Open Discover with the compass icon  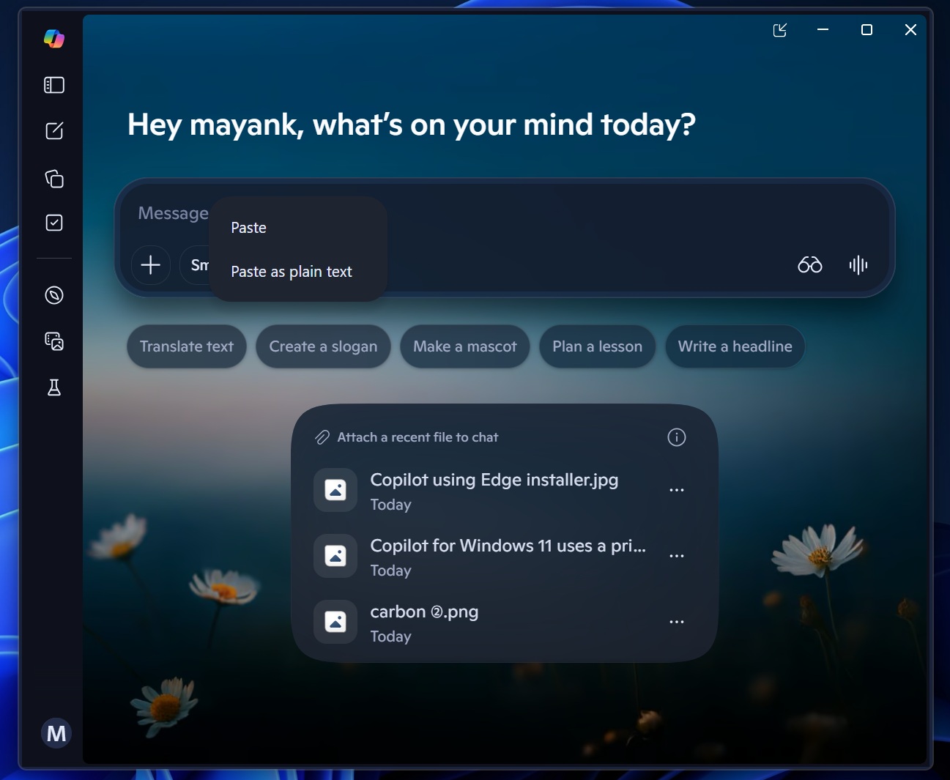click(53, 295)
